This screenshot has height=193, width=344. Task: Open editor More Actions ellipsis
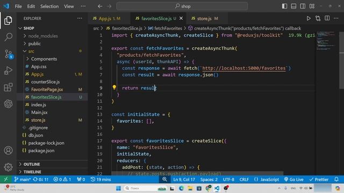coord(336,18)
